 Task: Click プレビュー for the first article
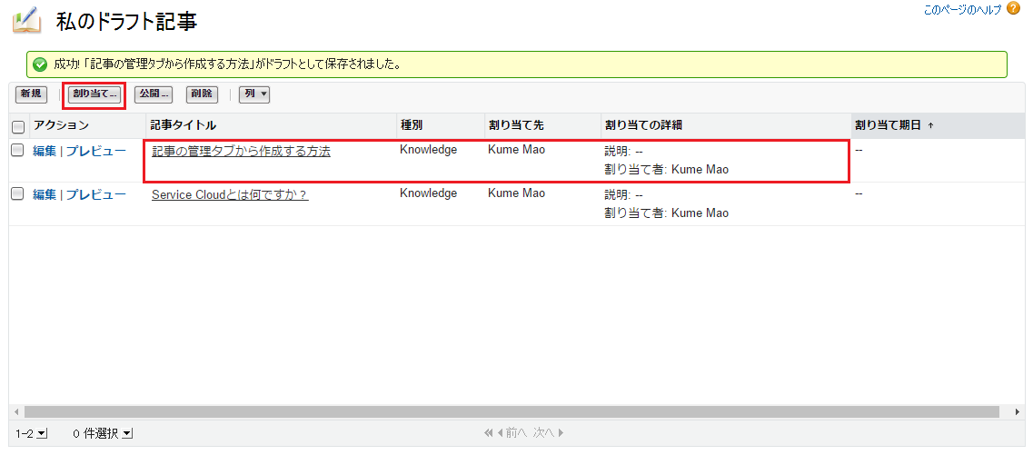coord(95,151)
